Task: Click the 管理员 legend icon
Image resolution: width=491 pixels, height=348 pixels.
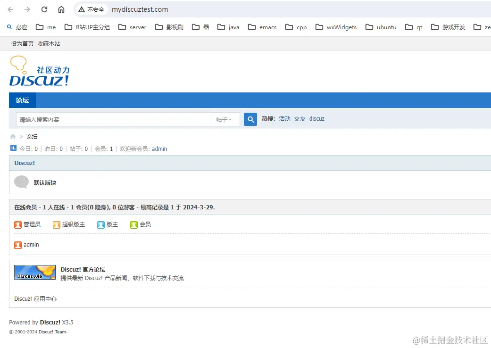Action: click(x=18, y=225)
